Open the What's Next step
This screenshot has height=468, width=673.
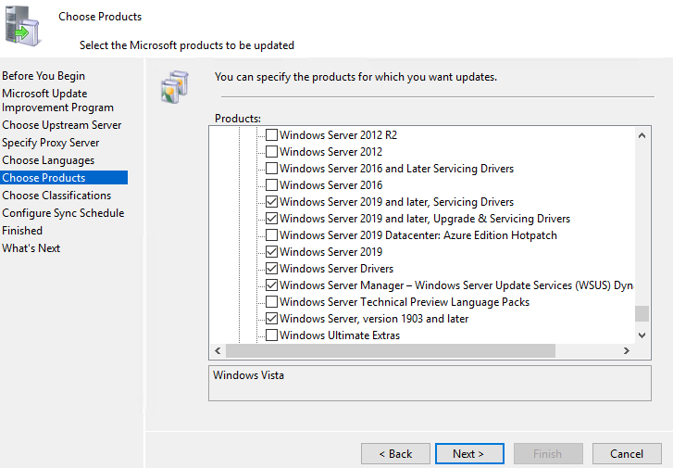(31, 248)
